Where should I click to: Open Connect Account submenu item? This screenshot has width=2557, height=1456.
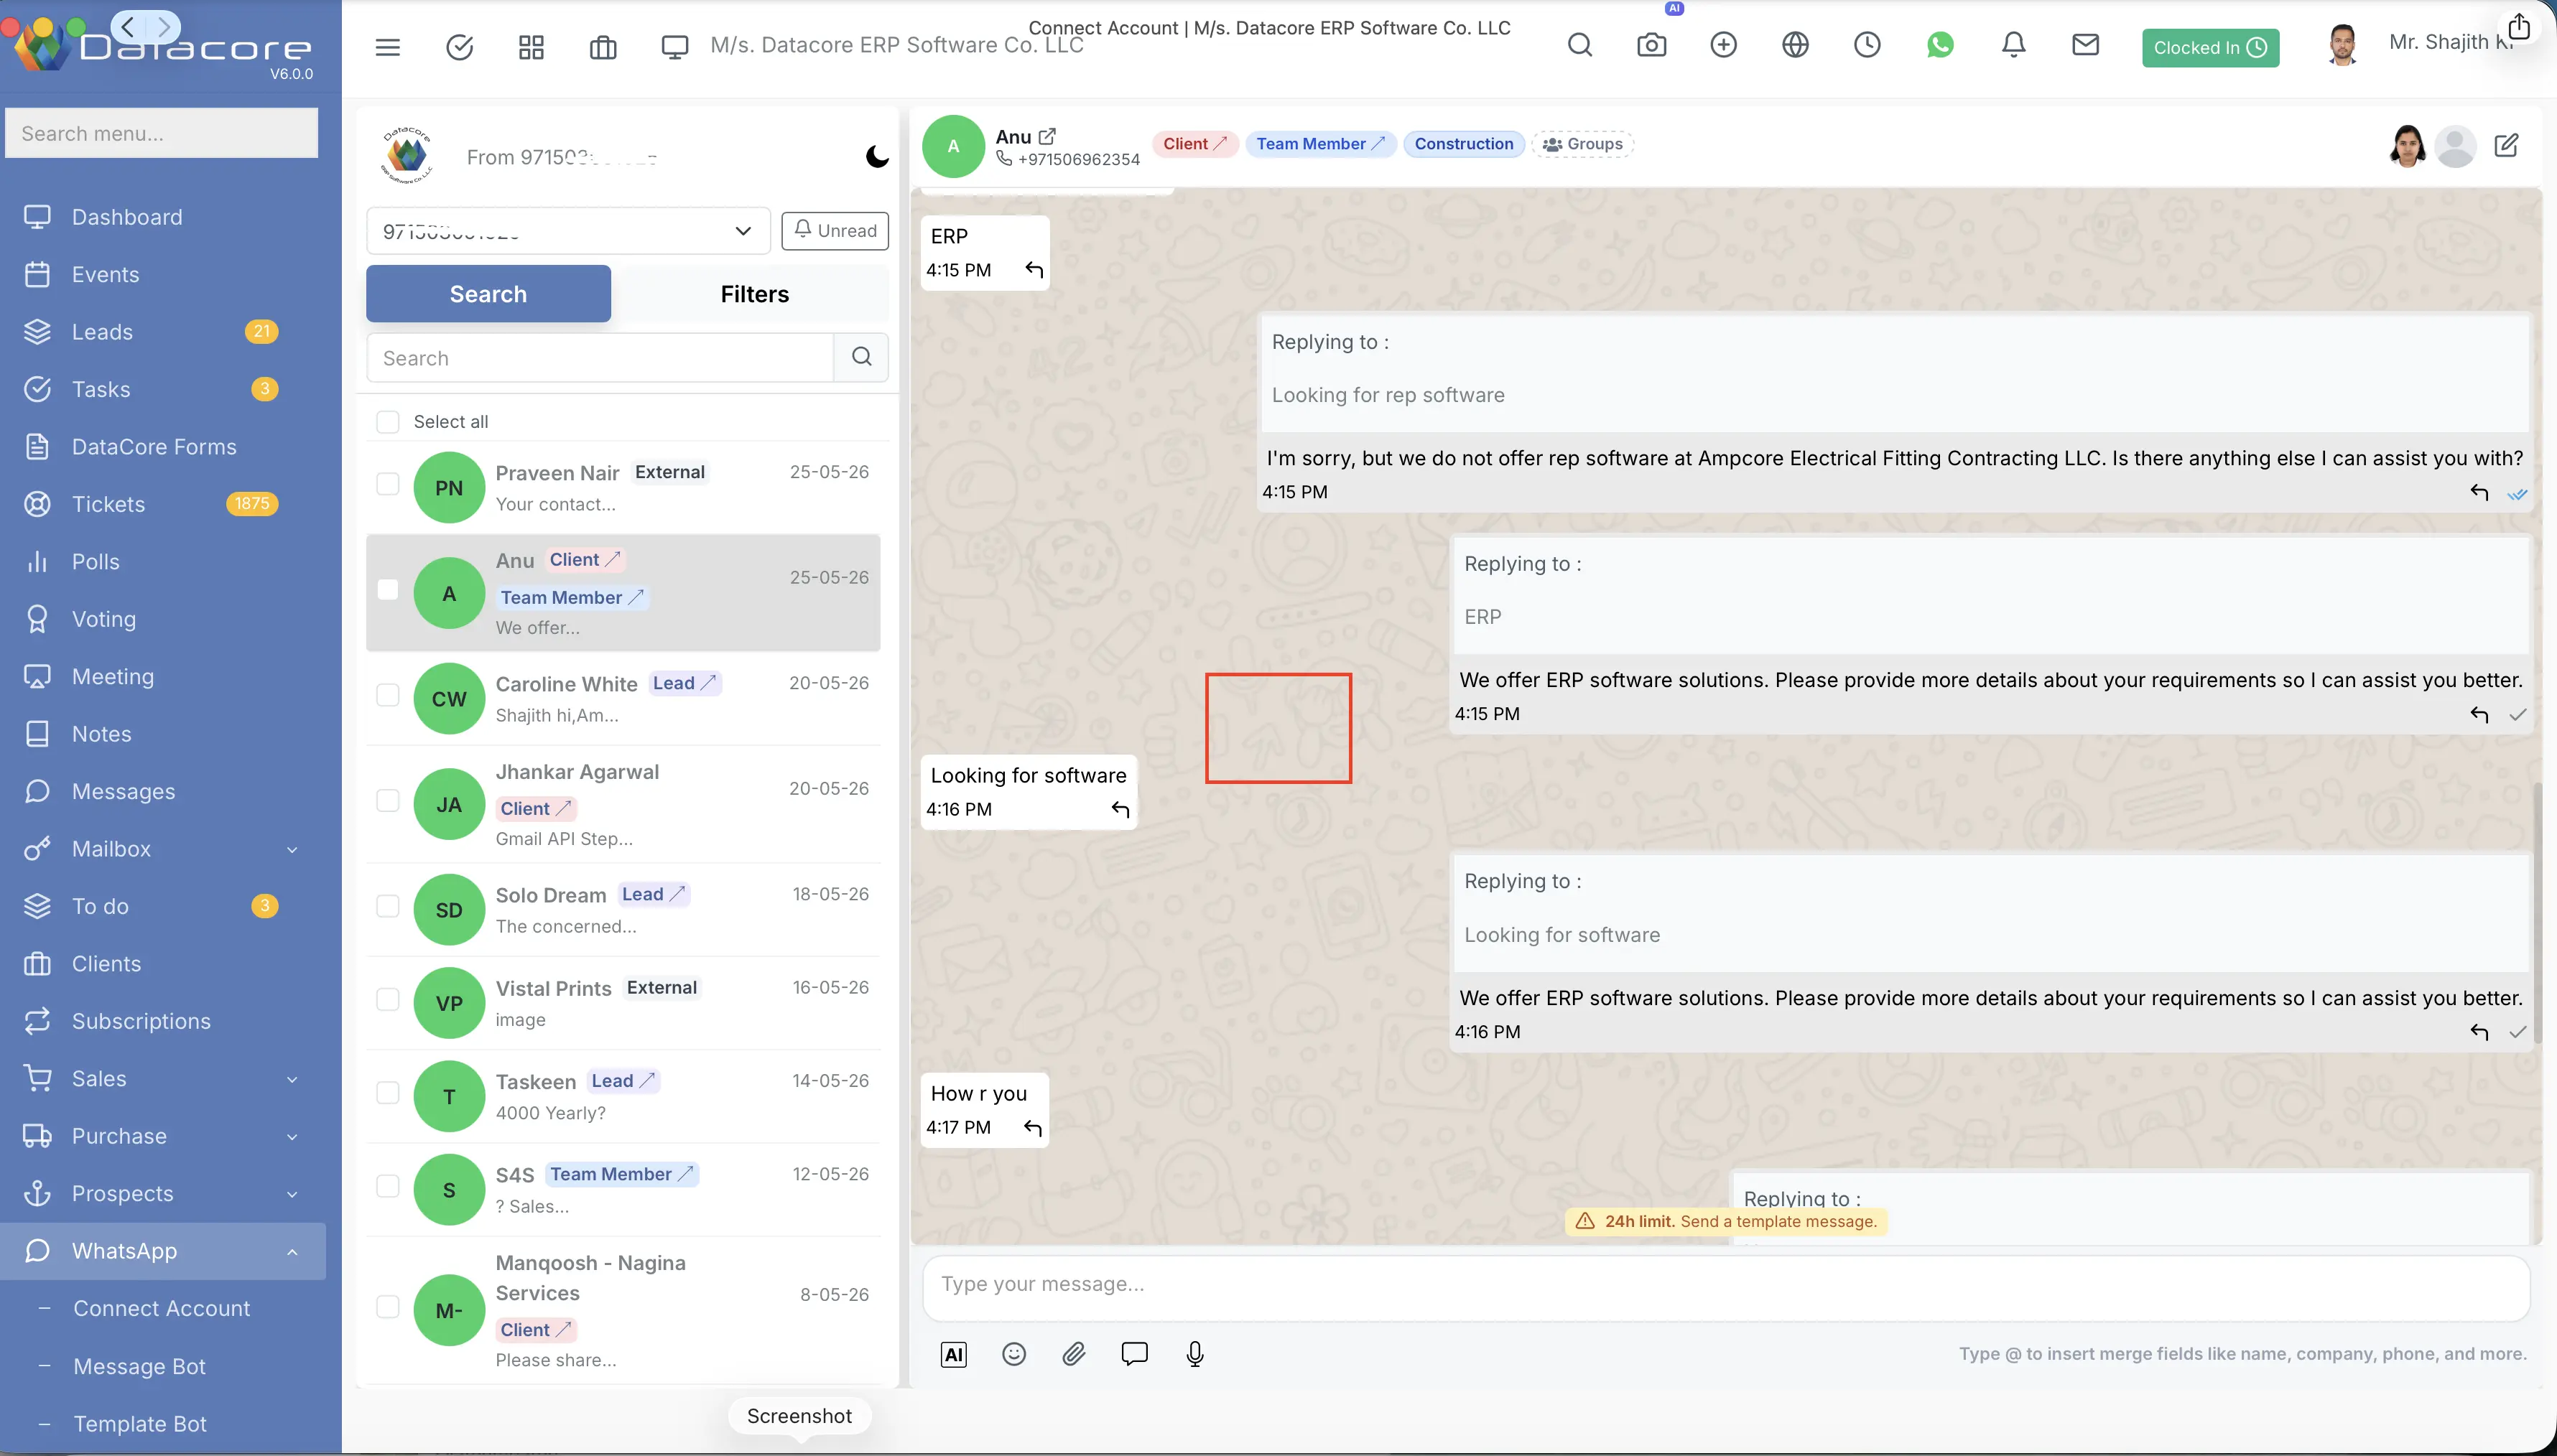(162, 1309)
